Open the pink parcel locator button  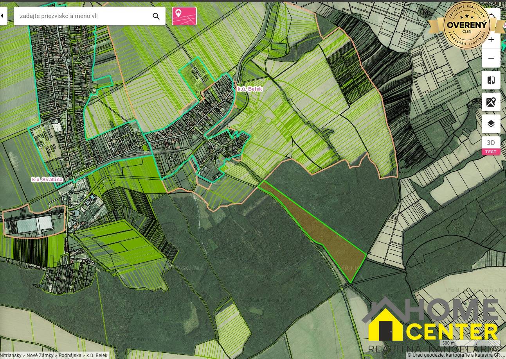point(184,16)
